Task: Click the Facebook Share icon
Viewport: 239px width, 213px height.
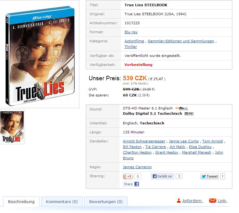Action: pos(137,184)
